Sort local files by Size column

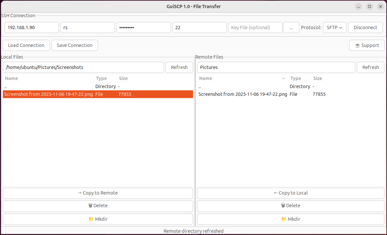(x=123, y=78)
